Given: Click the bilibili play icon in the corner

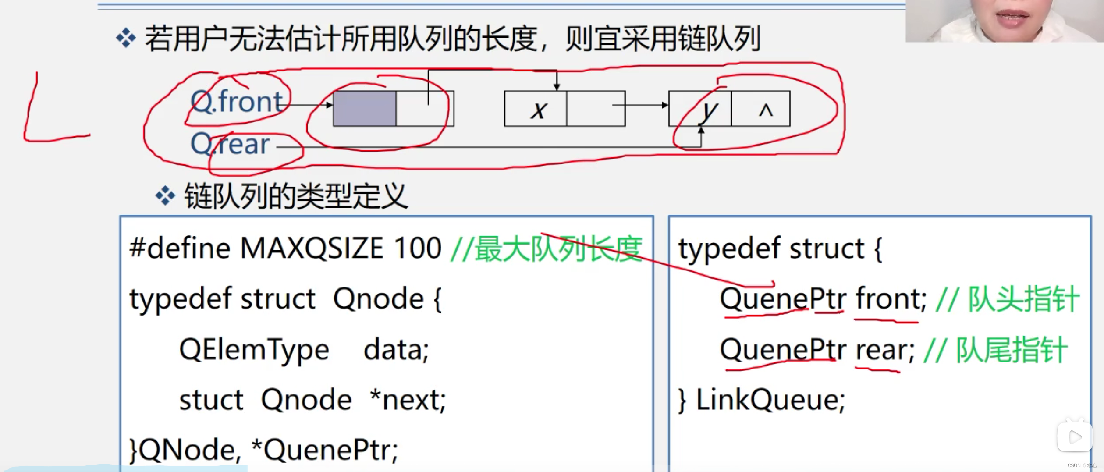Looking at the screenshot, I should coord(1074,436).
